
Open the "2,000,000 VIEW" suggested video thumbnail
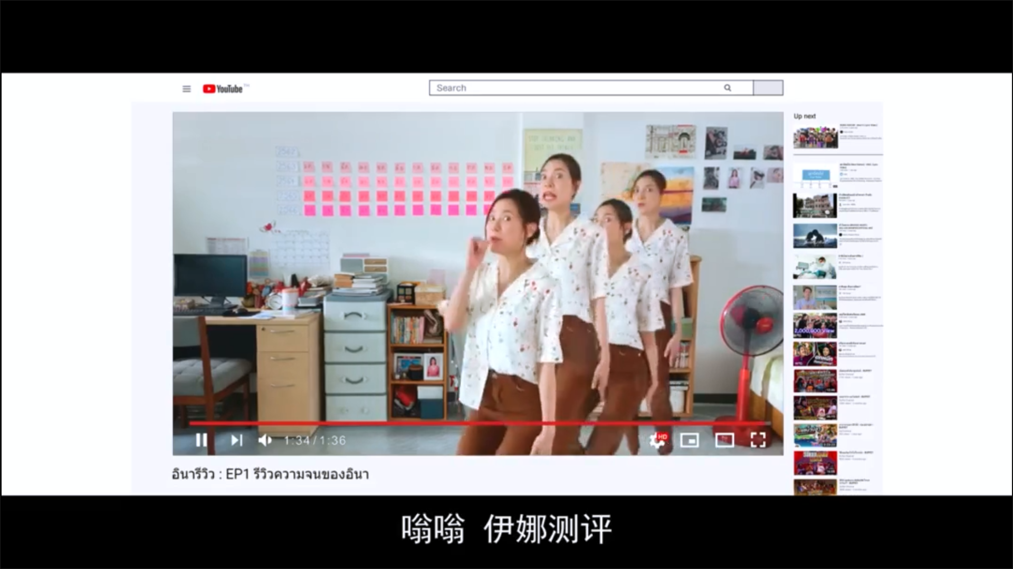[815, 325]
